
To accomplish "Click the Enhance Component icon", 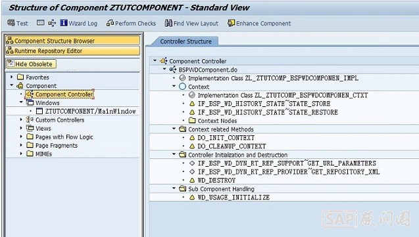I will coord(231,23).
